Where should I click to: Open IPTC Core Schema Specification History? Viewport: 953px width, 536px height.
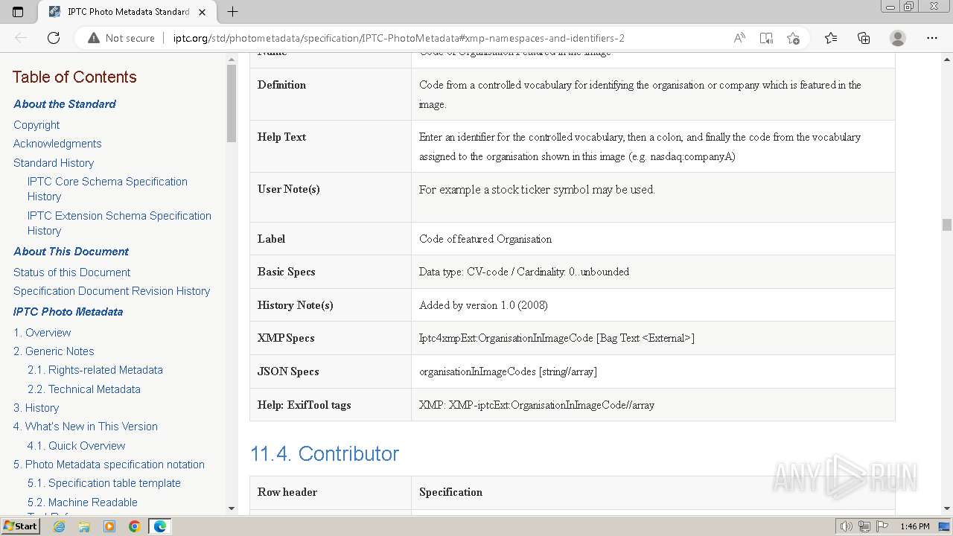(x=107, y=189)
